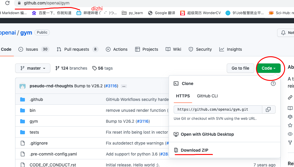Open the Actions tab
The height and width of the screenshot is (167, 294).
116,49
